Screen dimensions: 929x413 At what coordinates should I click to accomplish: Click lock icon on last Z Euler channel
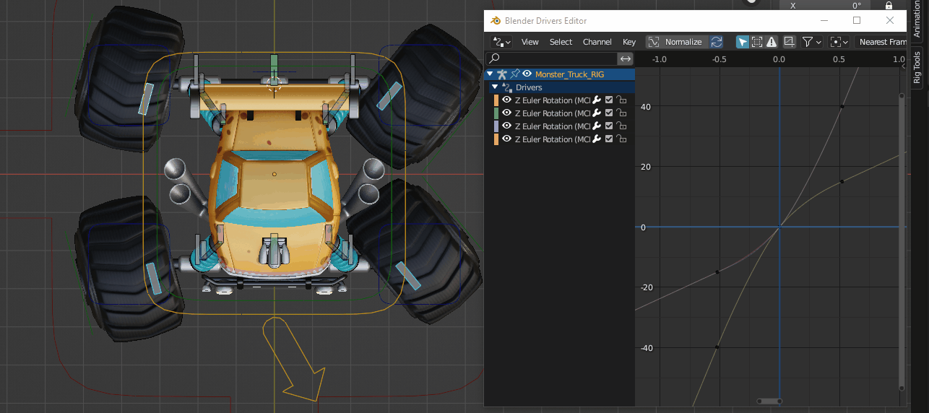click(x=621, y=139)
